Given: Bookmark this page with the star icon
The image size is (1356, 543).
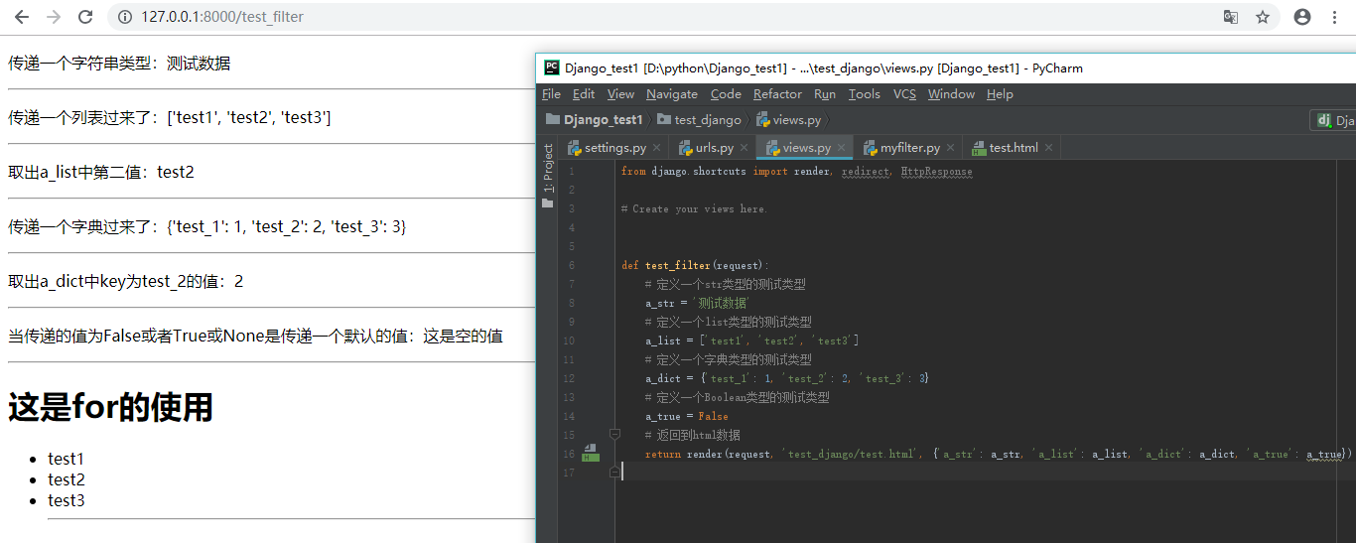Looking at the screenshot, I should coord(1263,17).
